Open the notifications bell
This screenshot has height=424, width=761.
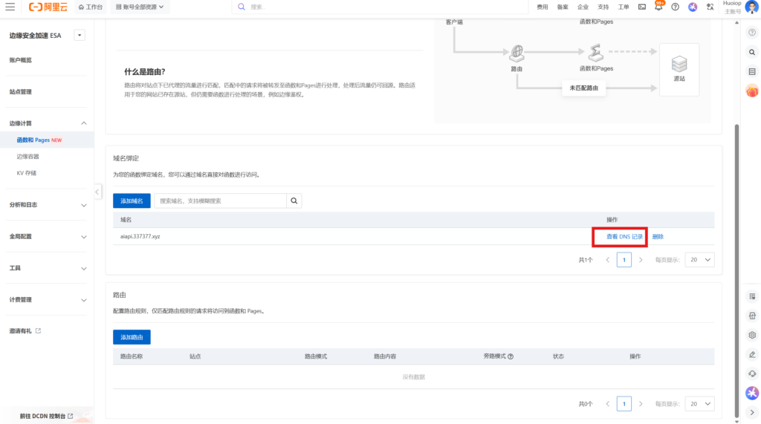click(x=658, y=7)
